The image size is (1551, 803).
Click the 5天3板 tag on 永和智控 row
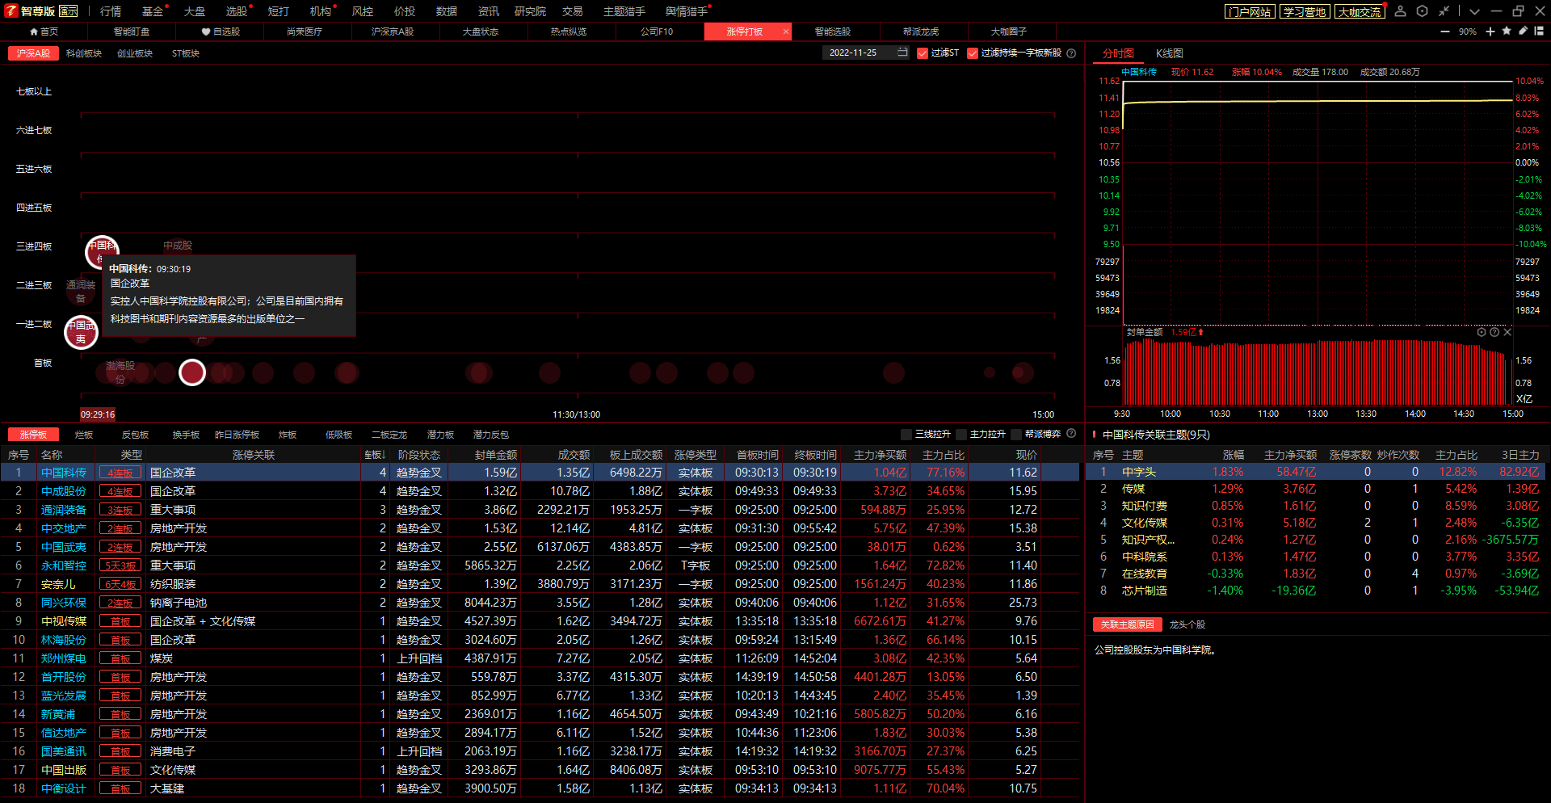[x=120, y=565]
